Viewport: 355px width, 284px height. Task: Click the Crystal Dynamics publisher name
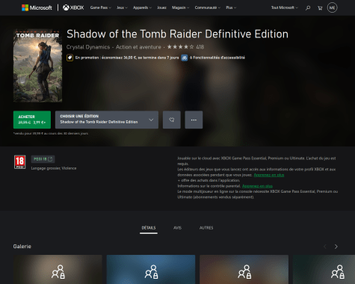[88, 47]
